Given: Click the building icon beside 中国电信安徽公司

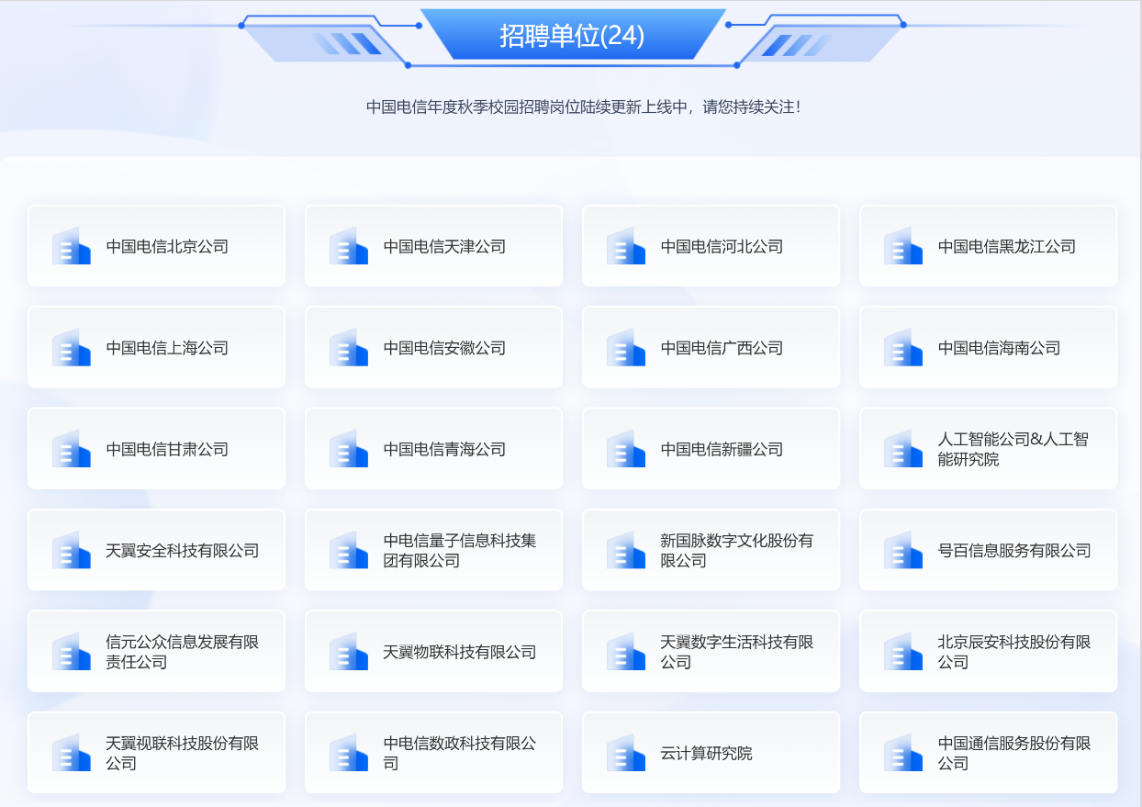Looking at the screenshot, I should 349,347.
